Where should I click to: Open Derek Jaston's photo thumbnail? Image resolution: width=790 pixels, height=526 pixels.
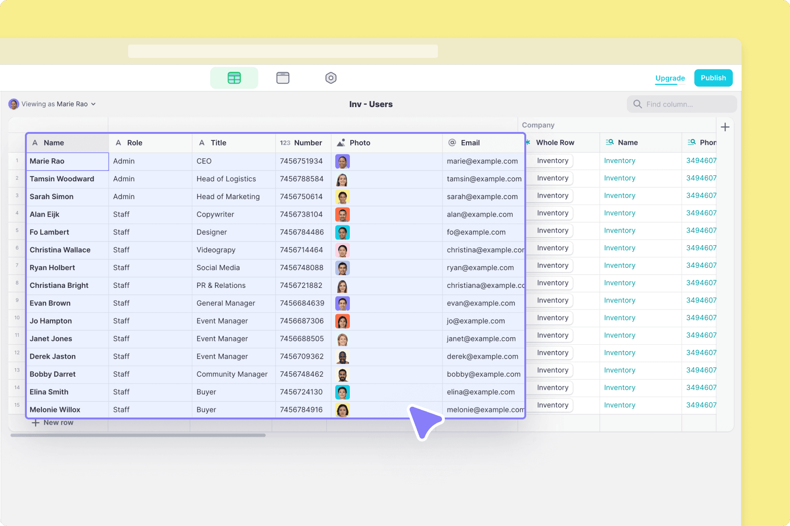[x=342, y=357]
